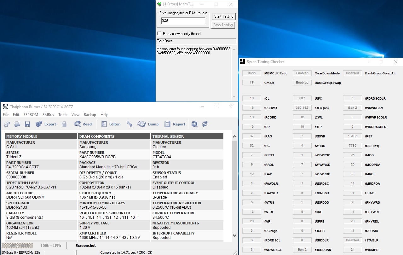Click the MemTest title bar icon

[159, 4]
